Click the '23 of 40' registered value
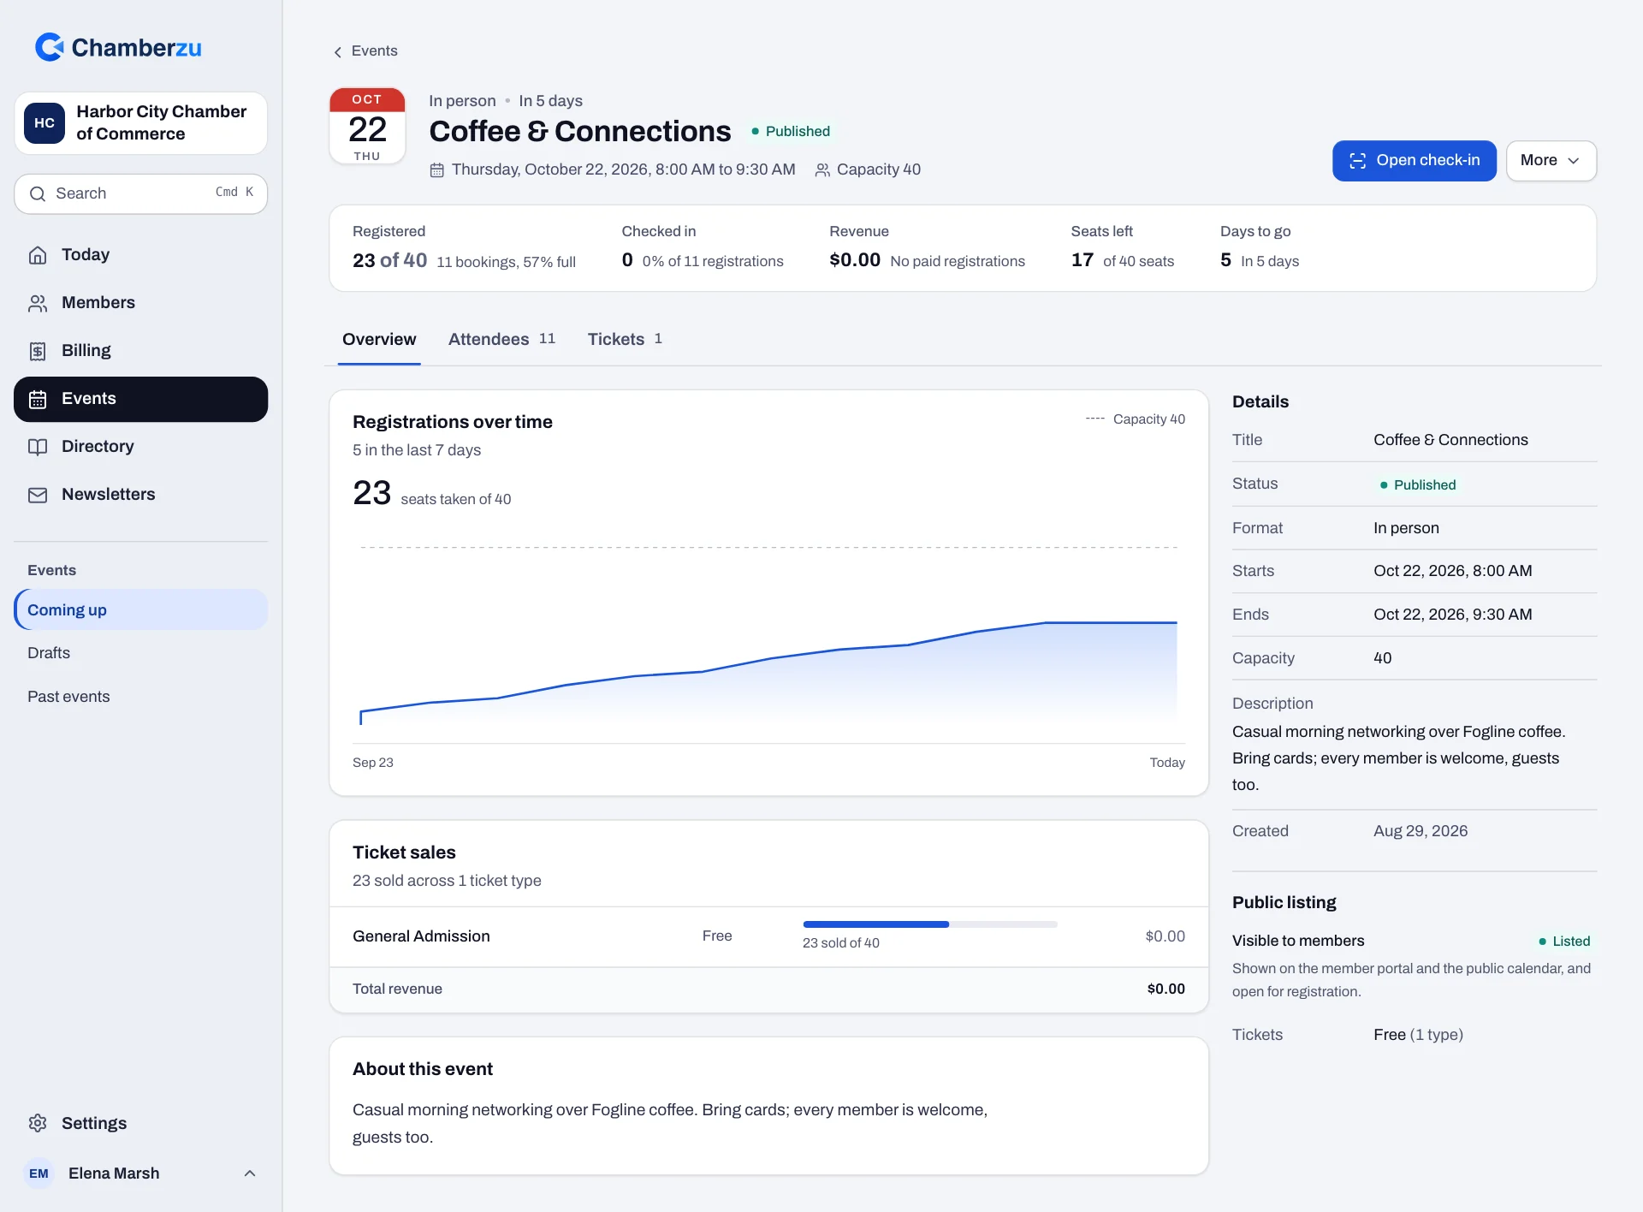 (389, 260)
